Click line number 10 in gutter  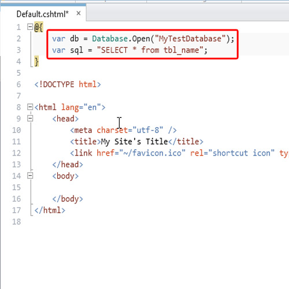(16, 130)
